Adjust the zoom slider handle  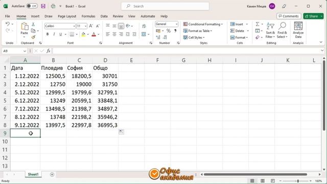tap(298, 181)
